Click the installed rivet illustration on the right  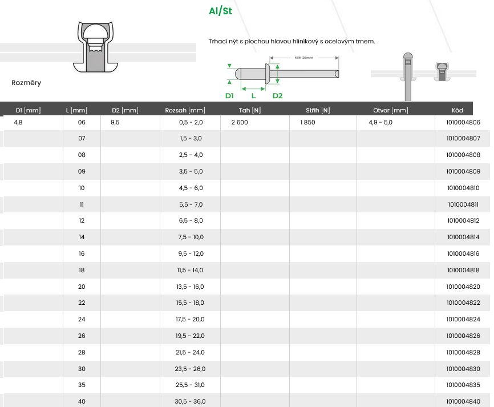[x=423, y=73]
